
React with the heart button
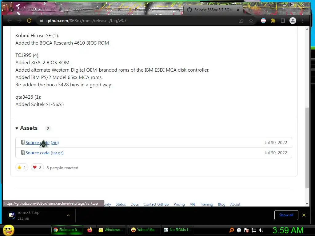pyautogui.click(x=37, y=167)
